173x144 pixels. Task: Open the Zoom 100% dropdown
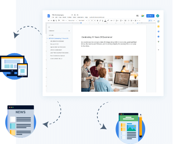64,21
